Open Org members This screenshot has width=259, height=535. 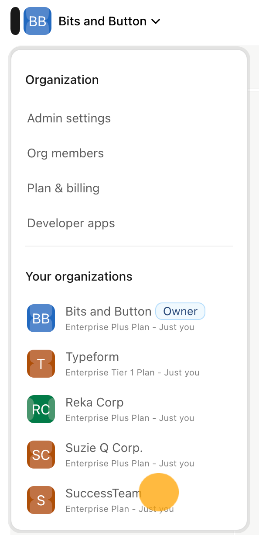pos(65,153)
